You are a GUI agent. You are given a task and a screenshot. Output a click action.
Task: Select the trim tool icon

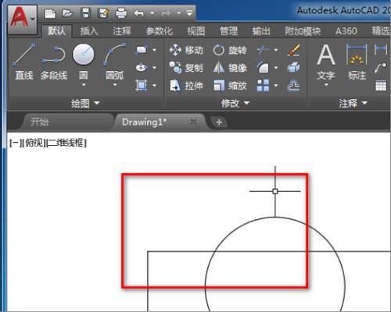[x=263, y=49]
